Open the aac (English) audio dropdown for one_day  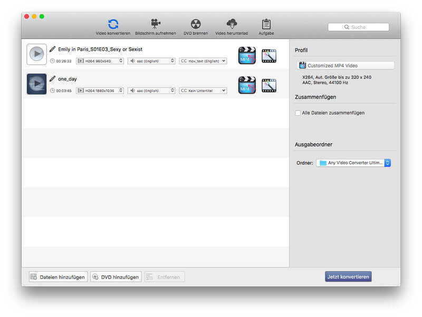(151, 91)
